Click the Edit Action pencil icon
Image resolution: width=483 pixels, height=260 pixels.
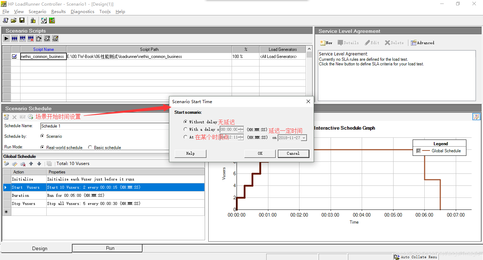point(14,164)
